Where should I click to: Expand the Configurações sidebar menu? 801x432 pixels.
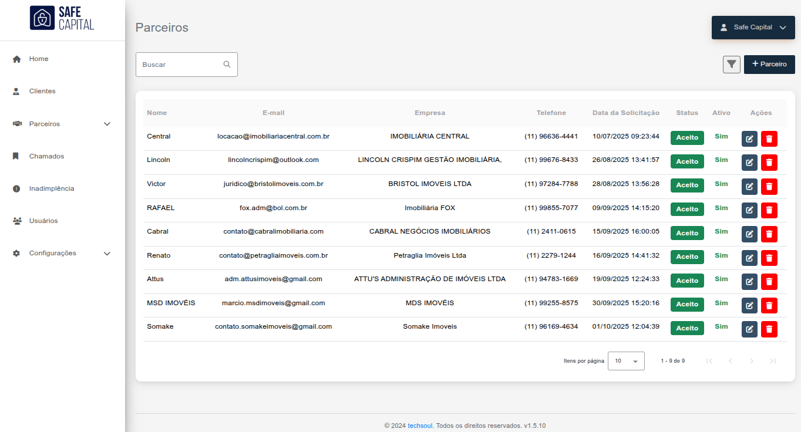point(107,254)
